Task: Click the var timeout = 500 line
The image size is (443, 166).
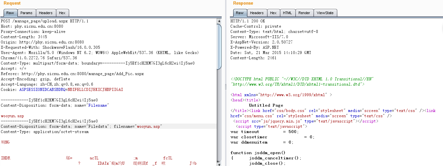Action: [264, 132]
